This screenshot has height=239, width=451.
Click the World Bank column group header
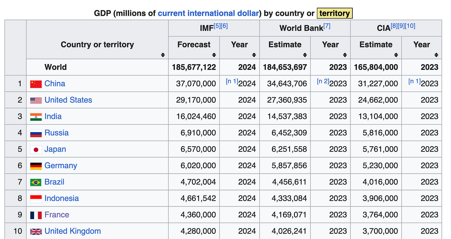(x=305, y=28)
